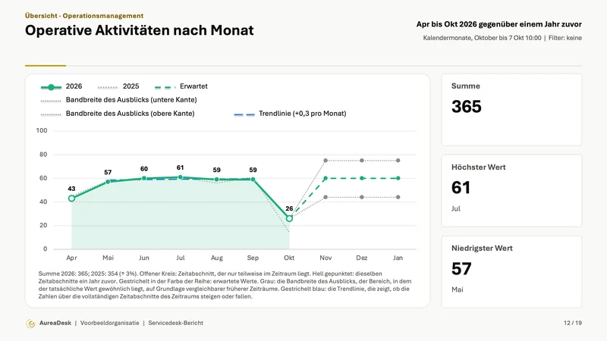Click the 'Jun' x-axis label

coord(144,258)
